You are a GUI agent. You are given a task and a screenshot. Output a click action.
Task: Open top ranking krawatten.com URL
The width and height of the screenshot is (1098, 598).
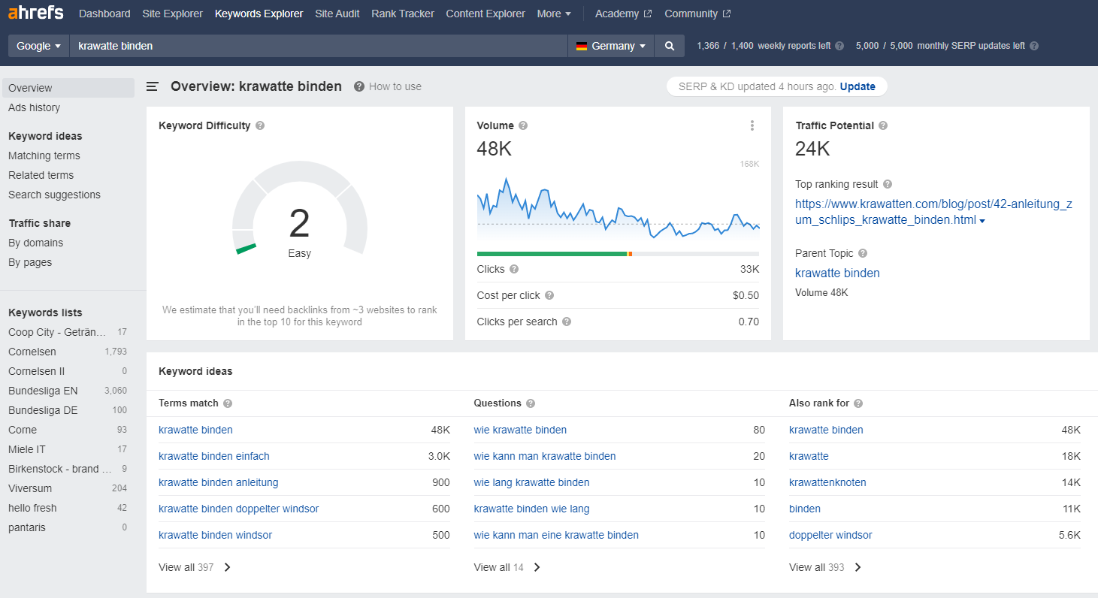coord(933,212)
